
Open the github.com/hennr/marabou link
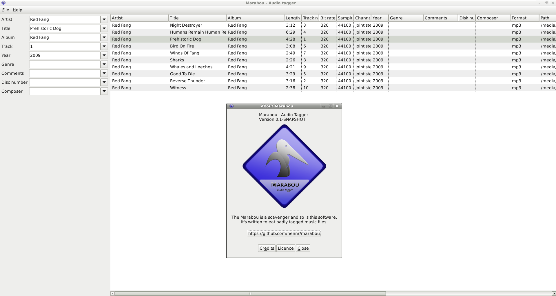(284, 233)
